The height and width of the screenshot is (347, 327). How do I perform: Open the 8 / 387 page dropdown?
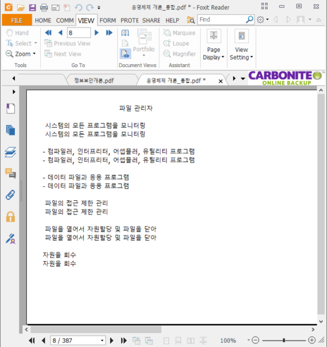click(102, 340)
